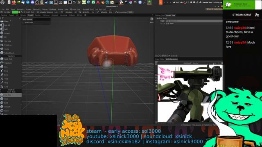Collapse the Root node in Sculpt Tree
Image resolution: width=262 pixels, height=147 pixels.
tap(156, 18)
